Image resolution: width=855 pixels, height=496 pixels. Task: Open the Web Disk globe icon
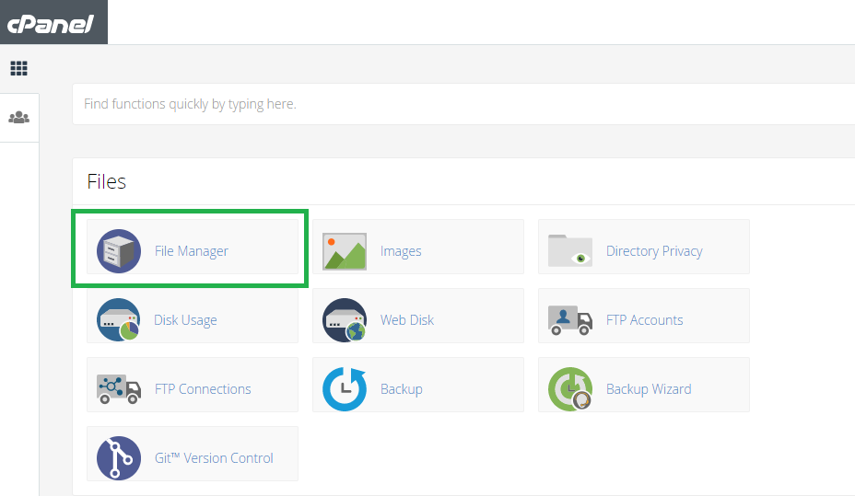[x=345, y=320]
